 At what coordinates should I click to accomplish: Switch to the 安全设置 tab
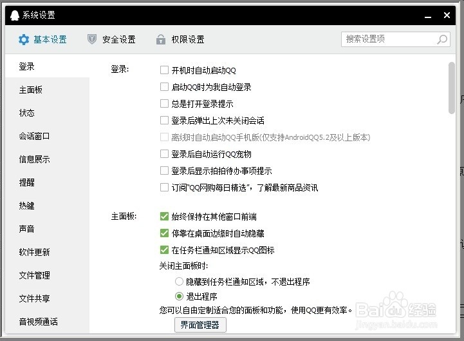coord(111,39)
